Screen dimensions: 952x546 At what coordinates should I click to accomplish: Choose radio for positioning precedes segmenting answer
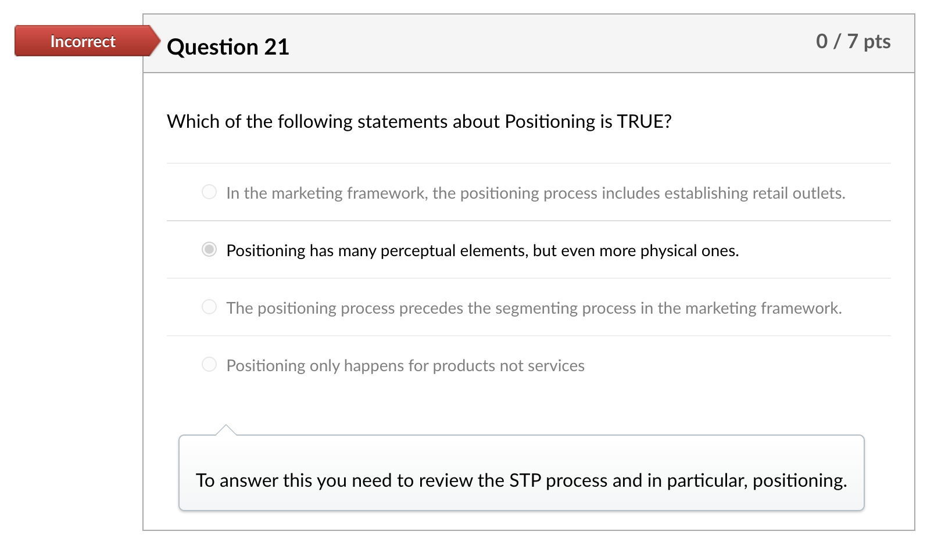click(209, 307)
